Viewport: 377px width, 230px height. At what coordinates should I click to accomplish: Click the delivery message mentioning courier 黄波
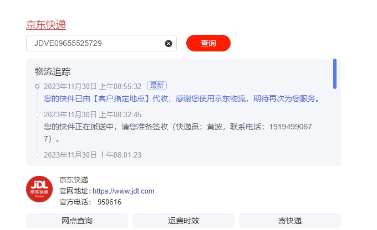click(177, 133)
